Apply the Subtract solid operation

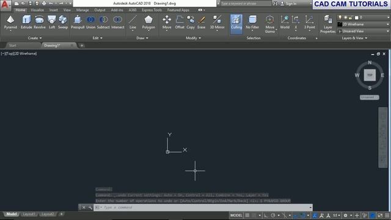(103, 22)
